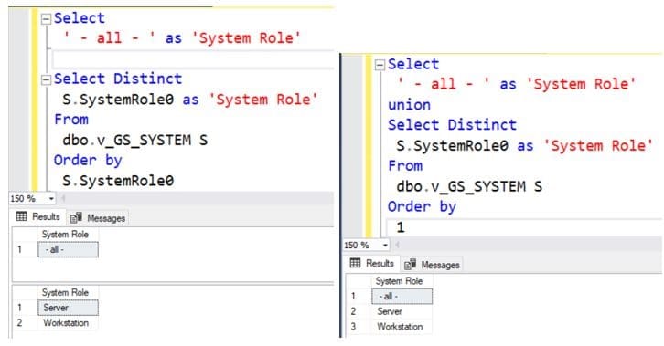Place cursor on 'Order by' line in right editor
664x346 pixels.
pyautogui.click(x=423, y=207)
